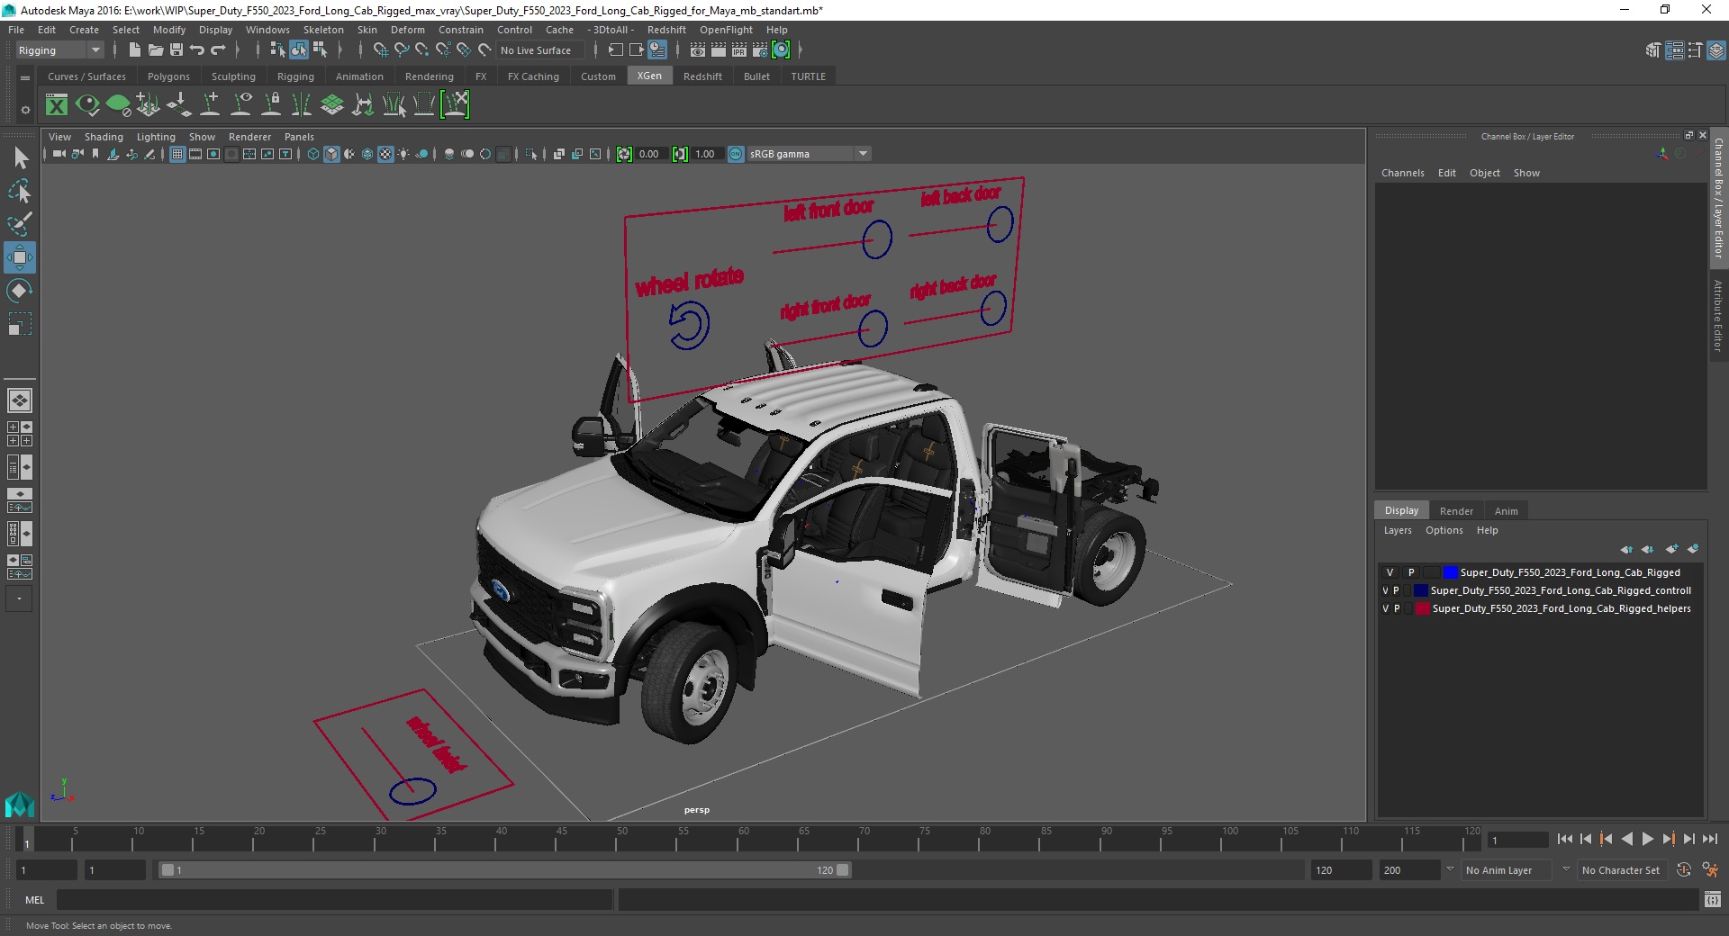Open Render Settings clapperboard with gear

760,50
